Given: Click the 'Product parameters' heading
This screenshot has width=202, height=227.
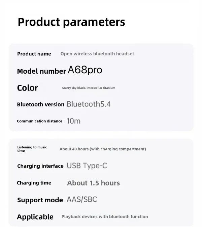Looking at the screenshot, I should click(x=71, y=22).
